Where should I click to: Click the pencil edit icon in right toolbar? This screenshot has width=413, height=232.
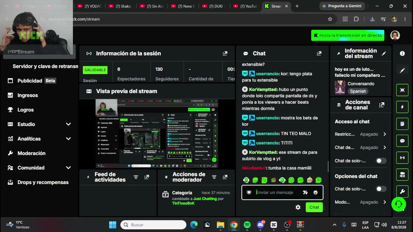tap(402, 70)
